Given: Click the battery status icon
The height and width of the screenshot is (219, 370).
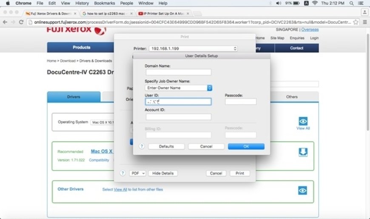Looking at the screenshot, I should point(296,3).
